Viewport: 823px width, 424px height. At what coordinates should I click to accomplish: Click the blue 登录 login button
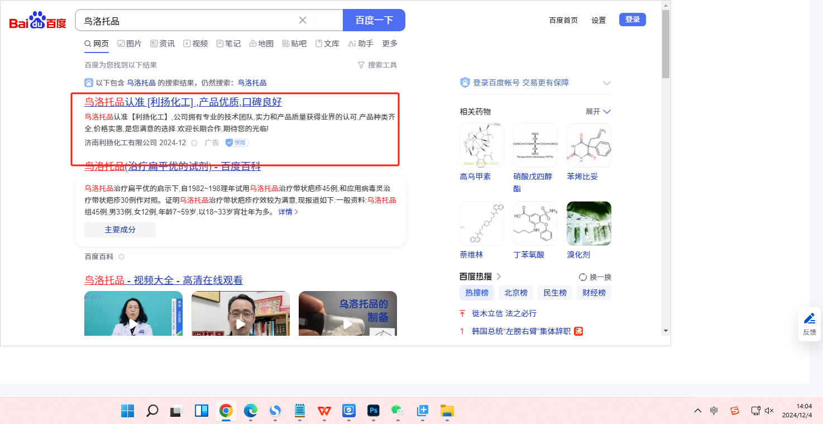(632, 20)
